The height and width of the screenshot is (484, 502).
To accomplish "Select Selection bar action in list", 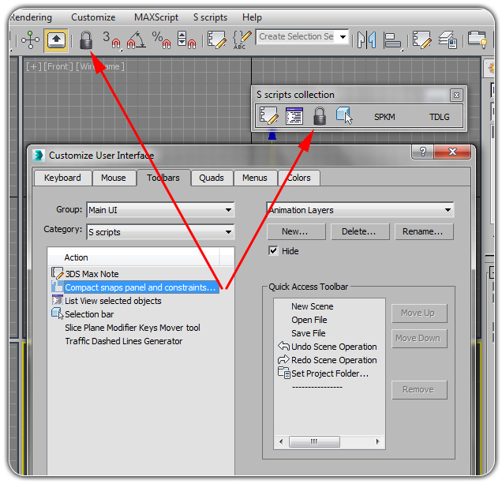I will tap(89, 314).
